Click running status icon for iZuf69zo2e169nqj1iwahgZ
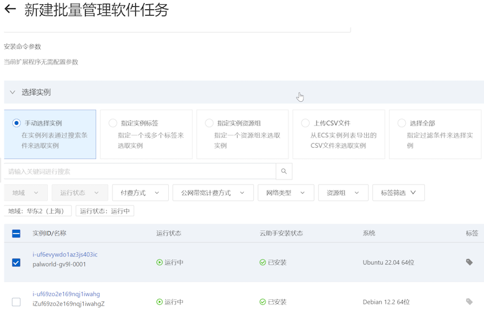This screenshot has width=484, height=318. pyautogui.click(x=159, y=302)
